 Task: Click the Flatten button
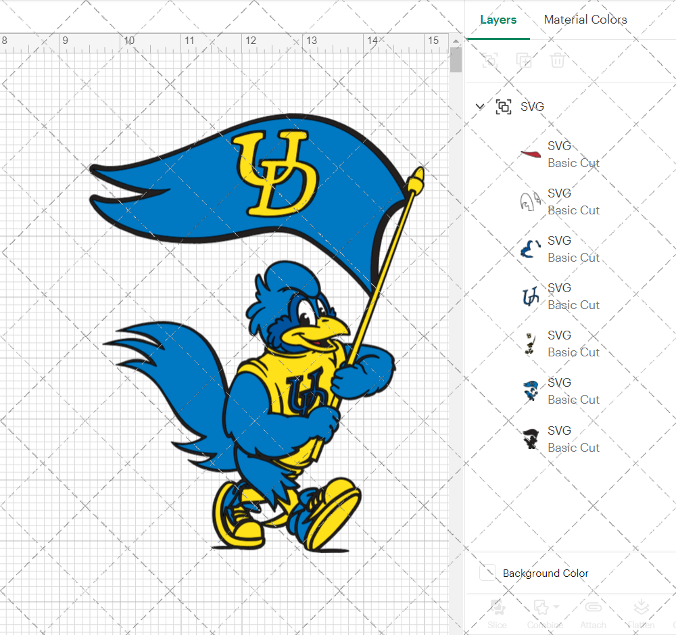click(x=641, y=614)
